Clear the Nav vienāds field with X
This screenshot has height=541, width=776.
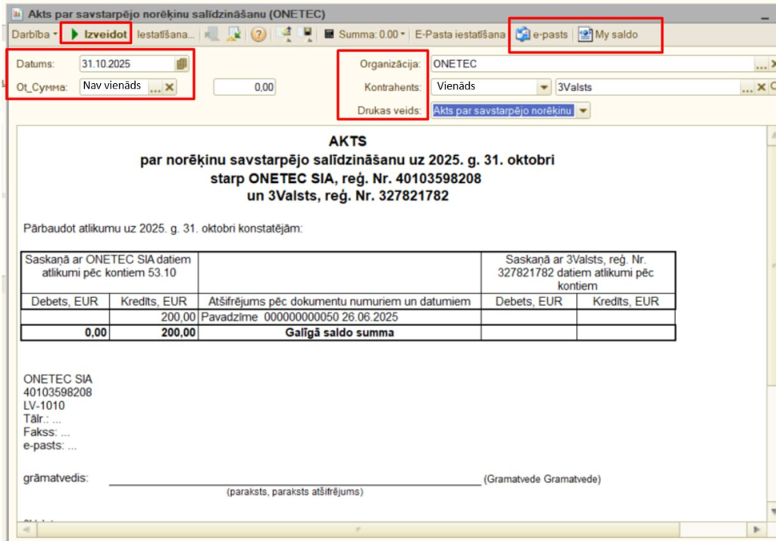[170, 87]
